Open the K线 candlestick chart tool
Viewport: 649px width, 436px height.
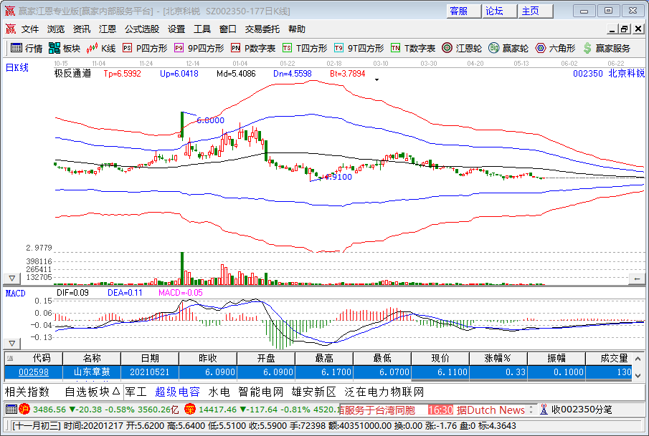101,49
